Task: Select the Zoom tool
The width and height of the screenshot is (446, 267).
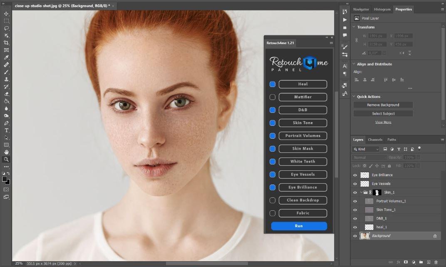Action: (6, 159)
